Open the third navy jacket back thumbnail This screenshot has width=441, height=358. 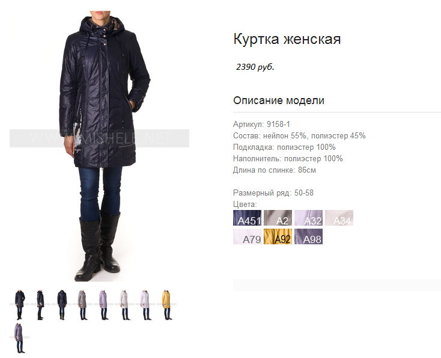(x=62, y=304)
